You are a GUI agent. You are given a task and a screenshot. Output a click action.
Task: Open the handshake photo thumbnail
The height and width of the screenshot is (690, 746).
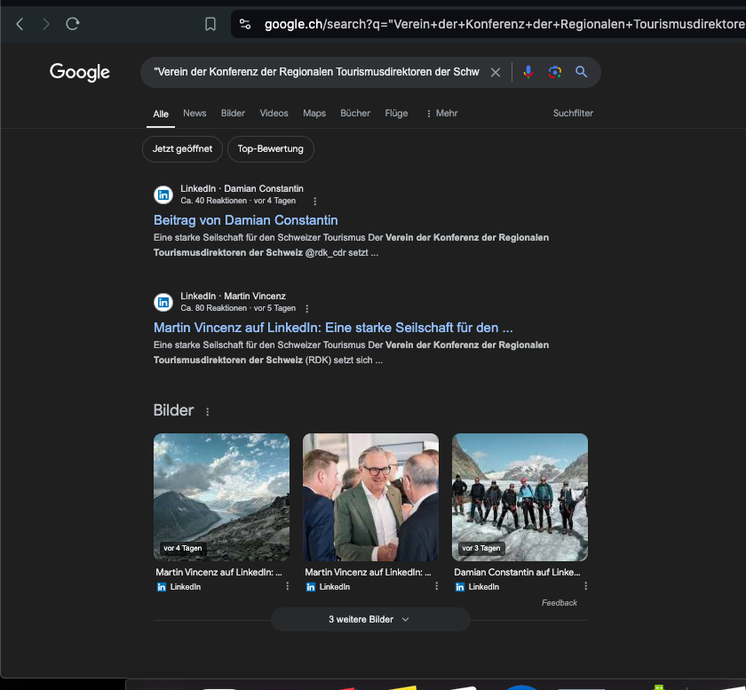370,496
